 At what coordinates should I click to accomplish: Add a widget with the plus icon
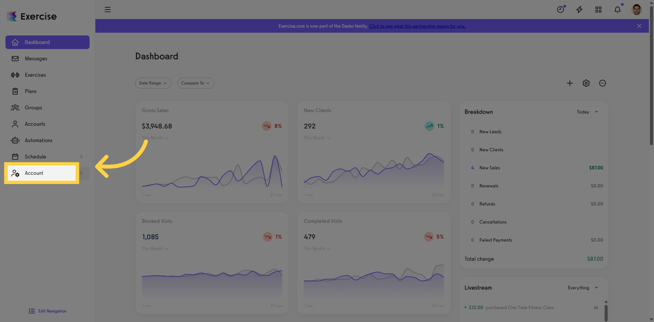570,83
